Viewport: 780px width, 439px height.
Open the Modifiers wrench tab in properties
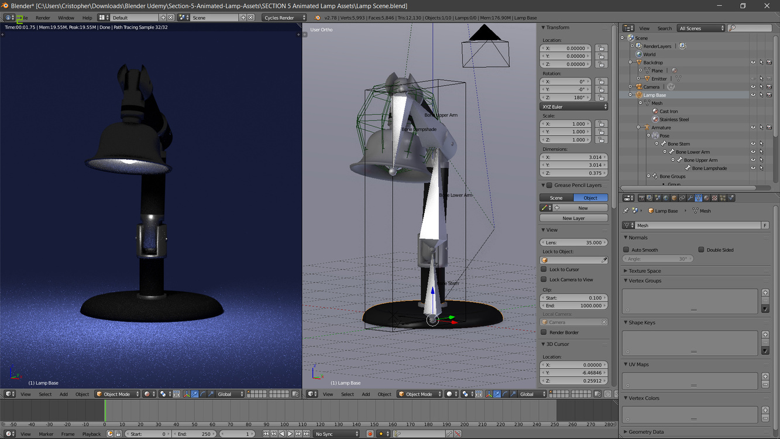tap(690, 198)
